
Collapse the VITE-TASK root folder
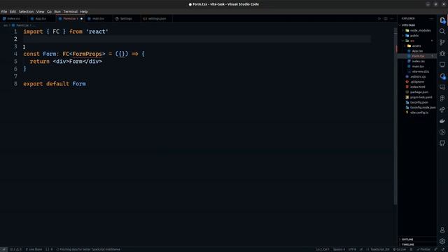pos(417,25)
